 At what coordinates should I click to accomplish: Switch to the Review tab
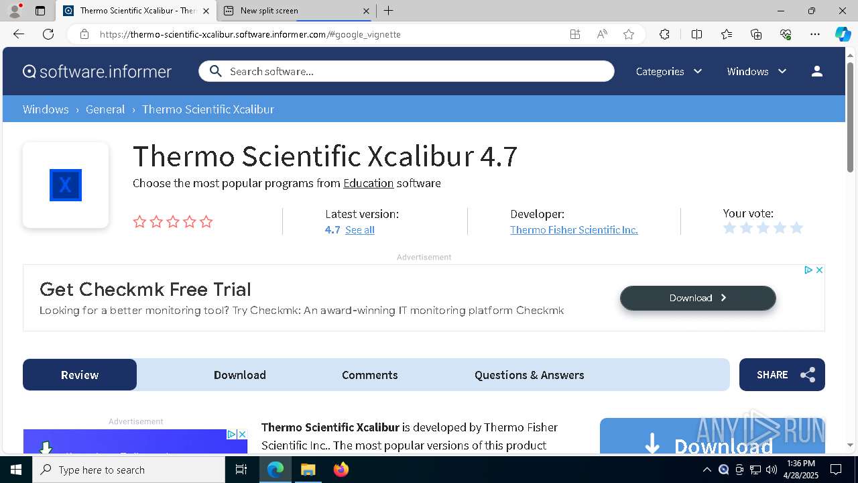coord(80,375)
